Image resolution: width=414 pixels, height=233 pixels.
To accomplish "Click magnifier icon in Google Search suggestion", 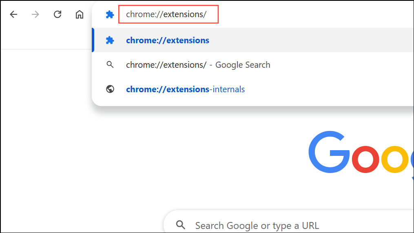I will (x=110, y=64).
